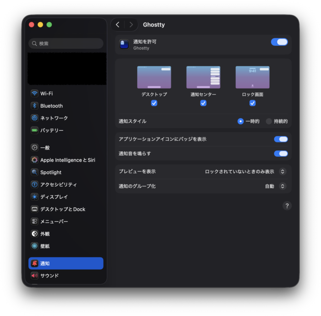This screenshot has width=321, height=316.
Task: Open the 通知のグループ化 dropdown
Action: [x=276, y=186]
